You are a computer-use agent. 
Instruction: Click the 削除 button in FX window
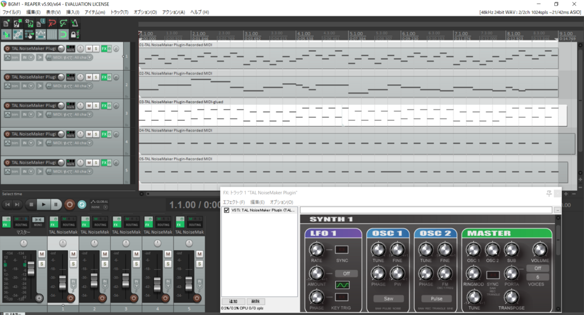255,301
